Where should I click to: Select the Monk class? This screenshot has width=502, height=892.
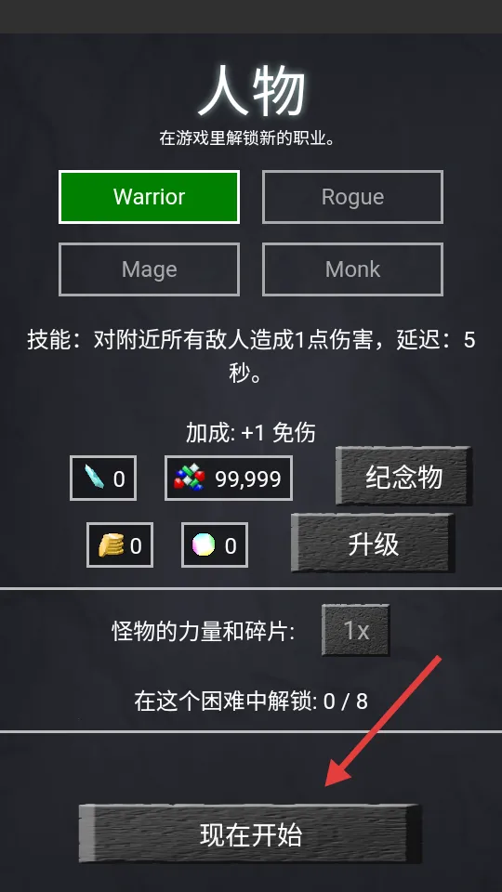click(352, 269)
